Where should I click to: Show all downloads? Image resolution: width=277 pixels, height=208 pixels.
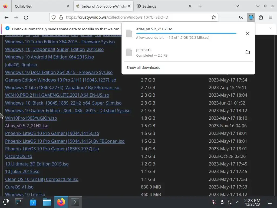143,67
